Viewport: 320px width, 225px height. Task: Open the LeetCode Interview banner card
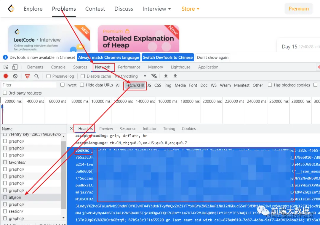click(x=49, y=38)
